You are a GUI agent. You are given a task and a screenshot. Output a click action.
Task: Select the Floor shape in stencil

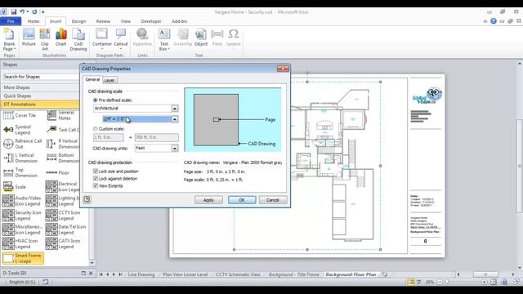point(57,172)
